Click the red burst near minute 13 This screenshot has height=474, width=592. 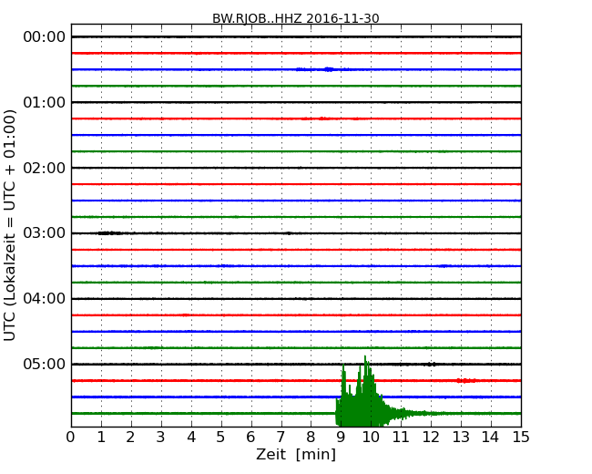tap(466, 381)
